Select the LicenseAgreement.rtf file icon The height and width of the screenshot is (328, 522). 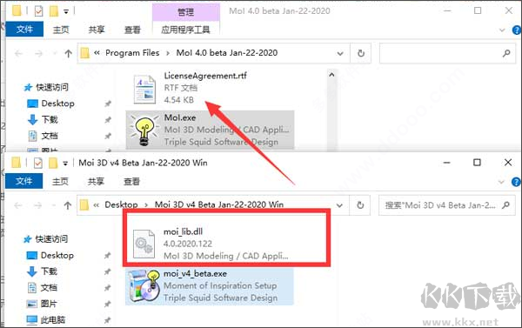144,90
